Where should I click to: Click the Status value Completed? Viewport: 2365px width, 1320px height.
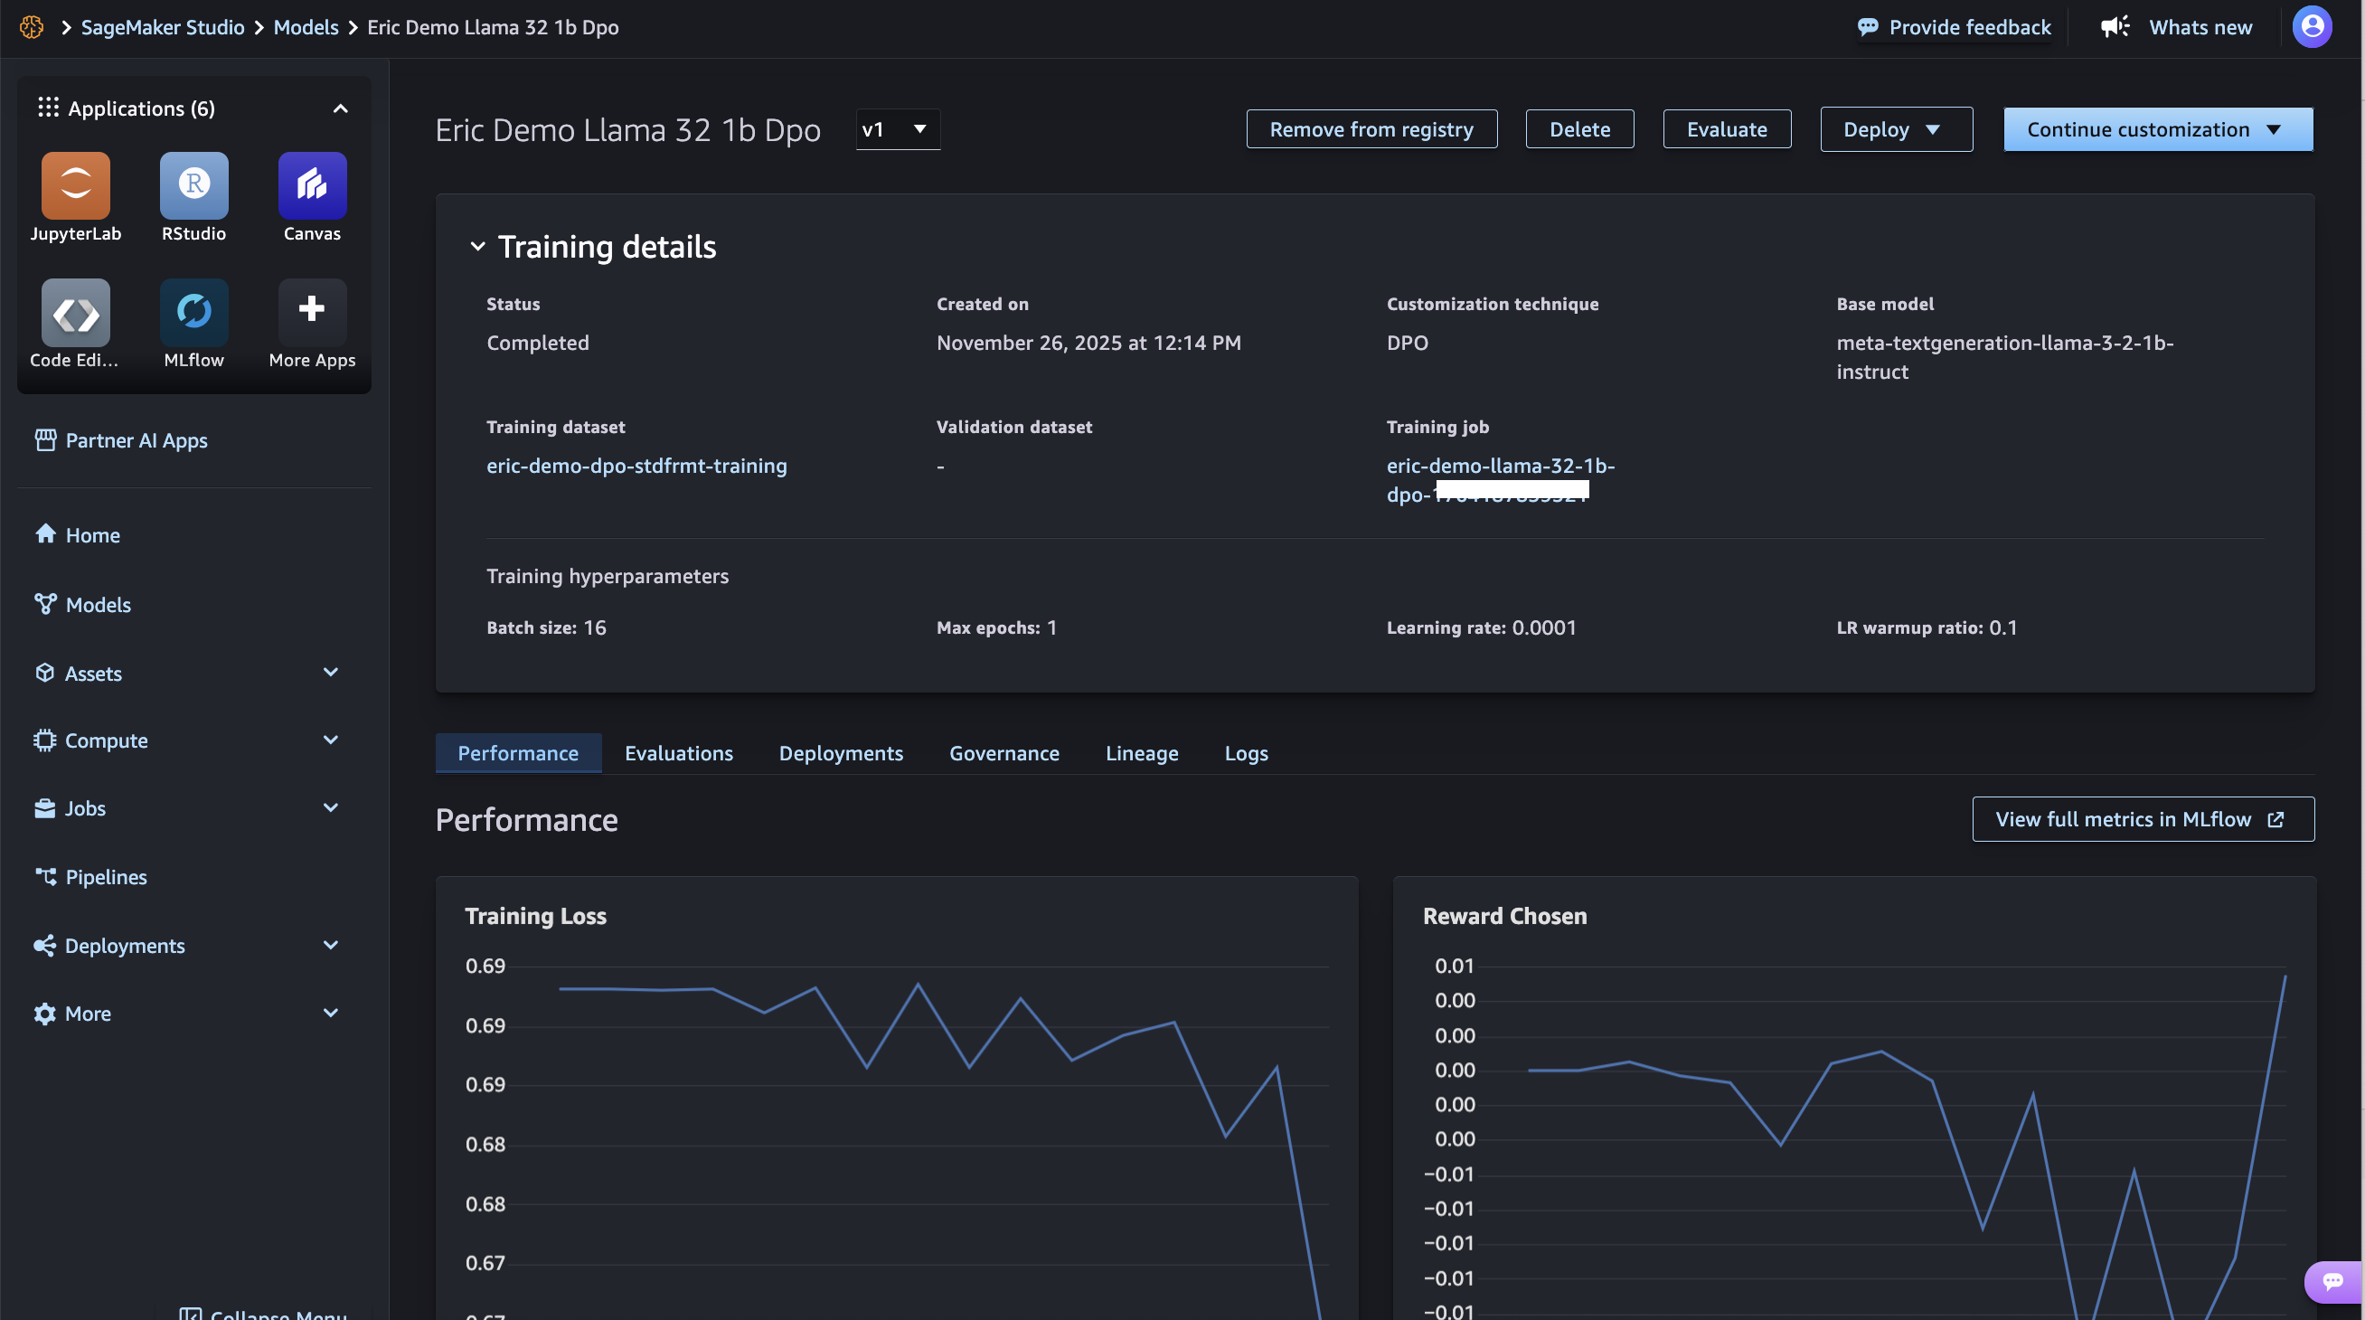[537, 343]
